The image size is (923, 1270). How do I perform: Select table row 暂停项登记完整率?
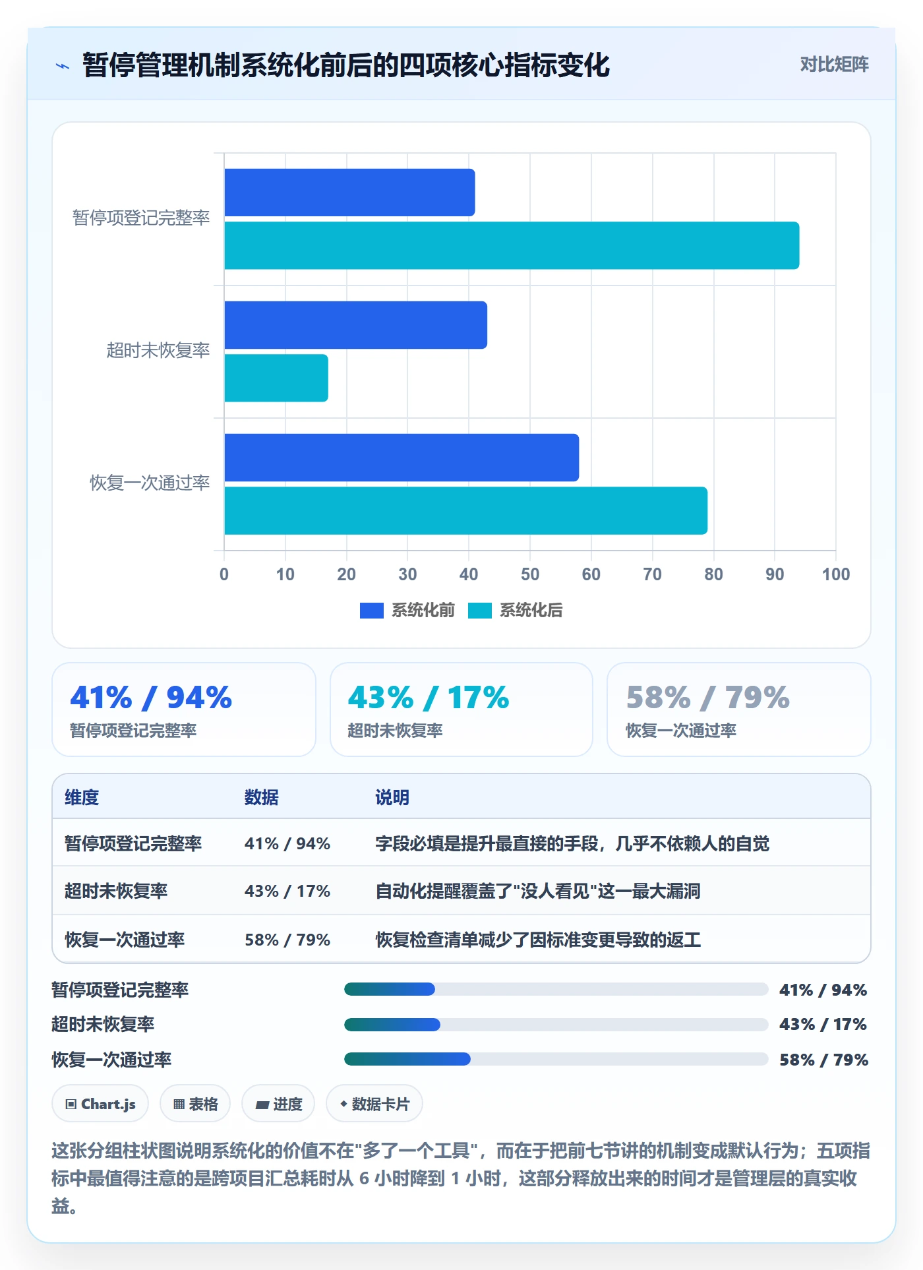pos(461,843)
